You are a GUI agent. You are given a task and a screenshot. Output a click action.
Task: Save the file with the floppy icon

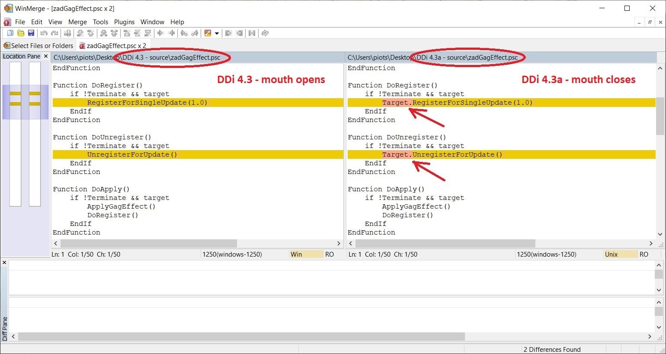coord(31,33)
